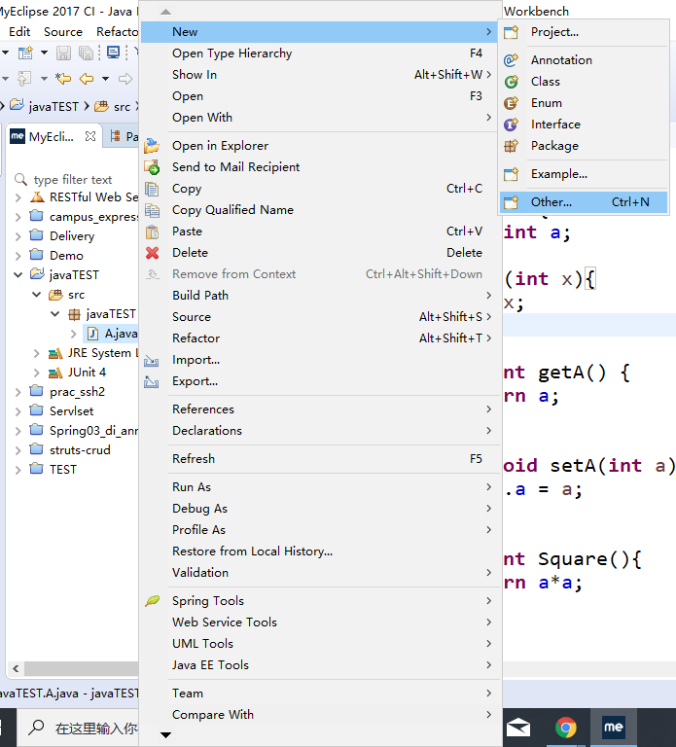
Task: Select the struts-crud project
Action: (80, 450)
